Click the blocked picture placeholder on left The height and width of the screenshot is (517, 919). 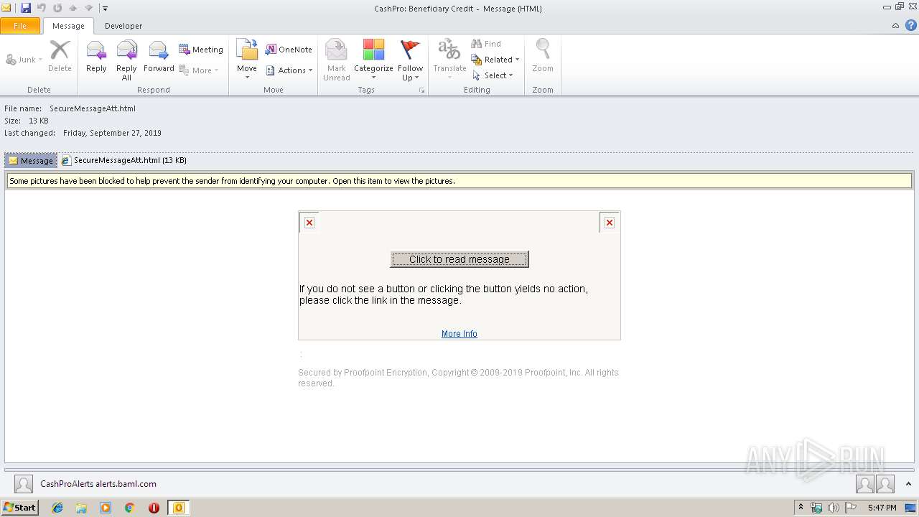(309, 223)
